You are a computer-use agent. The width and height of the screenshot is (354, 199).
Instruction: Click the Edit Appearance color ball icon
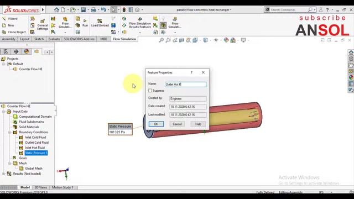pyautogui.click(x=226, y=40)
